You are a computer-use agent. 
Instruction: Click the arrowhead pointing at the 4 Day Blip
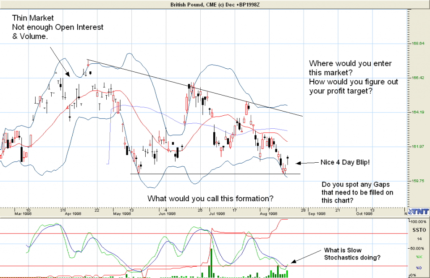(x=297, y=163)
